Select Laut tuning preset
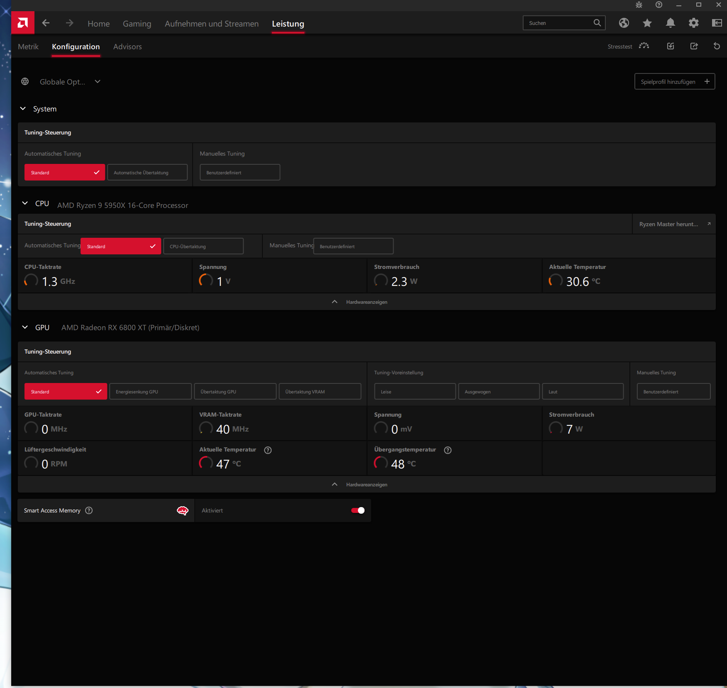The width and height of the screenshot is (727, 688). [583, 391]
